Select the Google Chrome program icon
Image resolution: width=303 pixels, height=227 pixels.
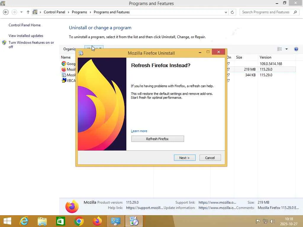tap(64, 64)
